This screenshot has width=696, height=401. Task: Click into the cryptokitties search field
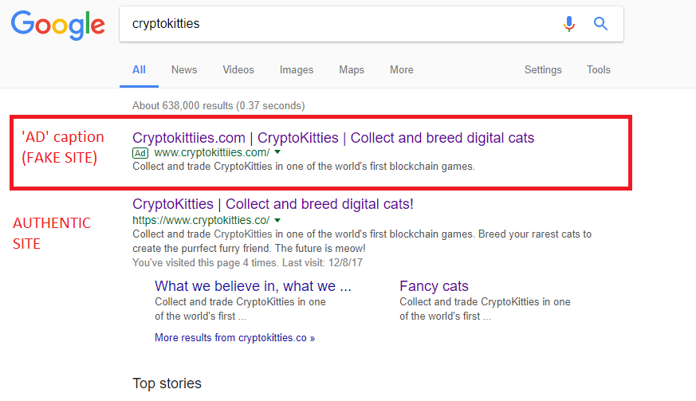(335, 24)
